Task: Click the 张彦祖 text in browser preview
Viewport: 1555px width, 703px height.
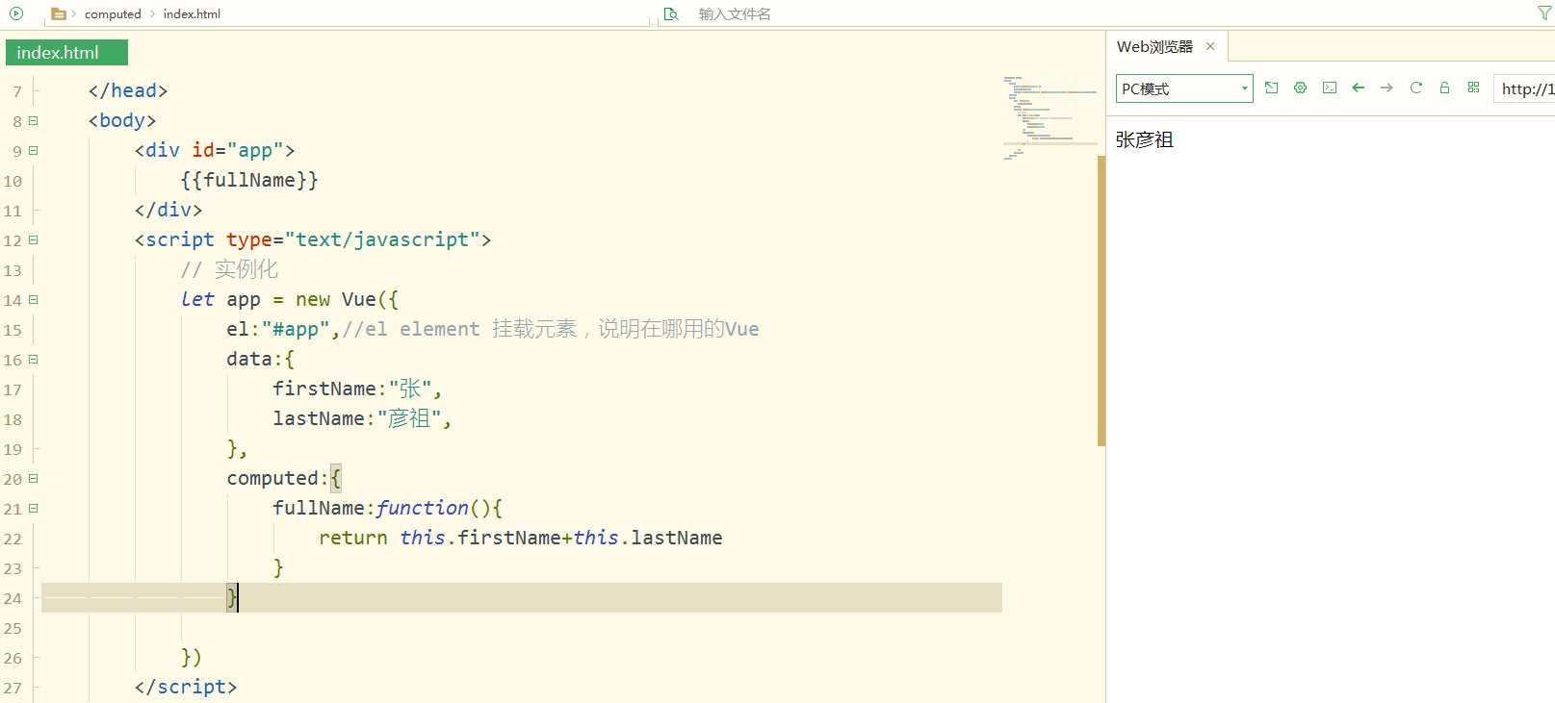Action: point(1144,139)
